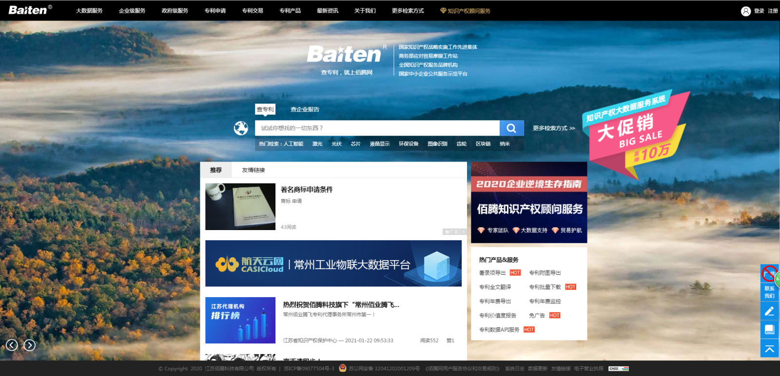The height and width of the screenshot is (376, 780).
Task: Open 专利申请 menu
Action: tap(215, 11)
